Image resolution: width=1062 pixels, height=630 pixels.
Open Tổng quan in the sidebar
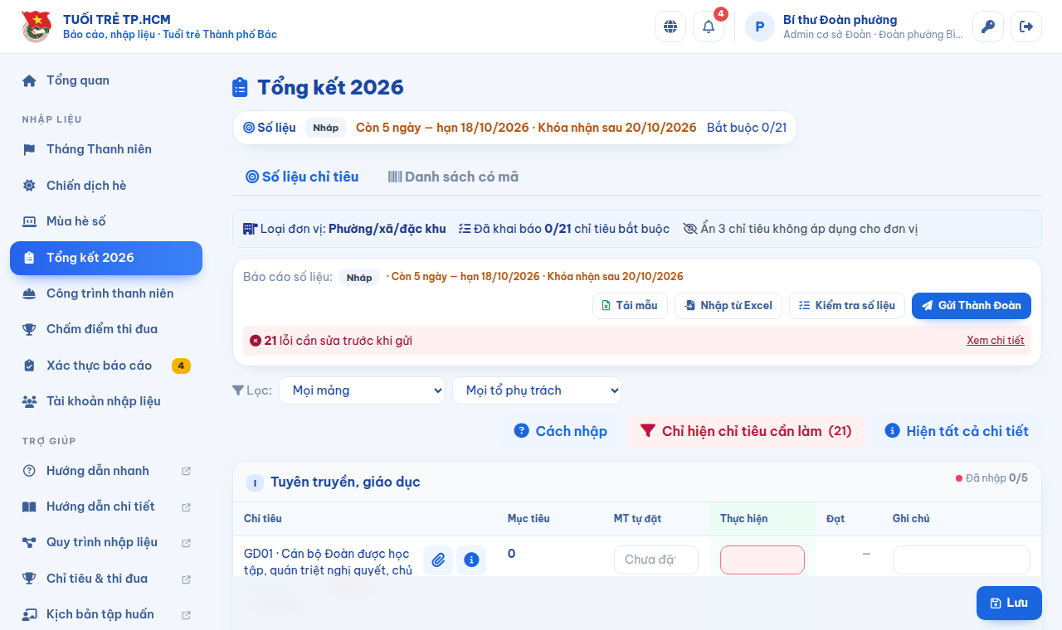pyautogui.click(x=106, y=80)
